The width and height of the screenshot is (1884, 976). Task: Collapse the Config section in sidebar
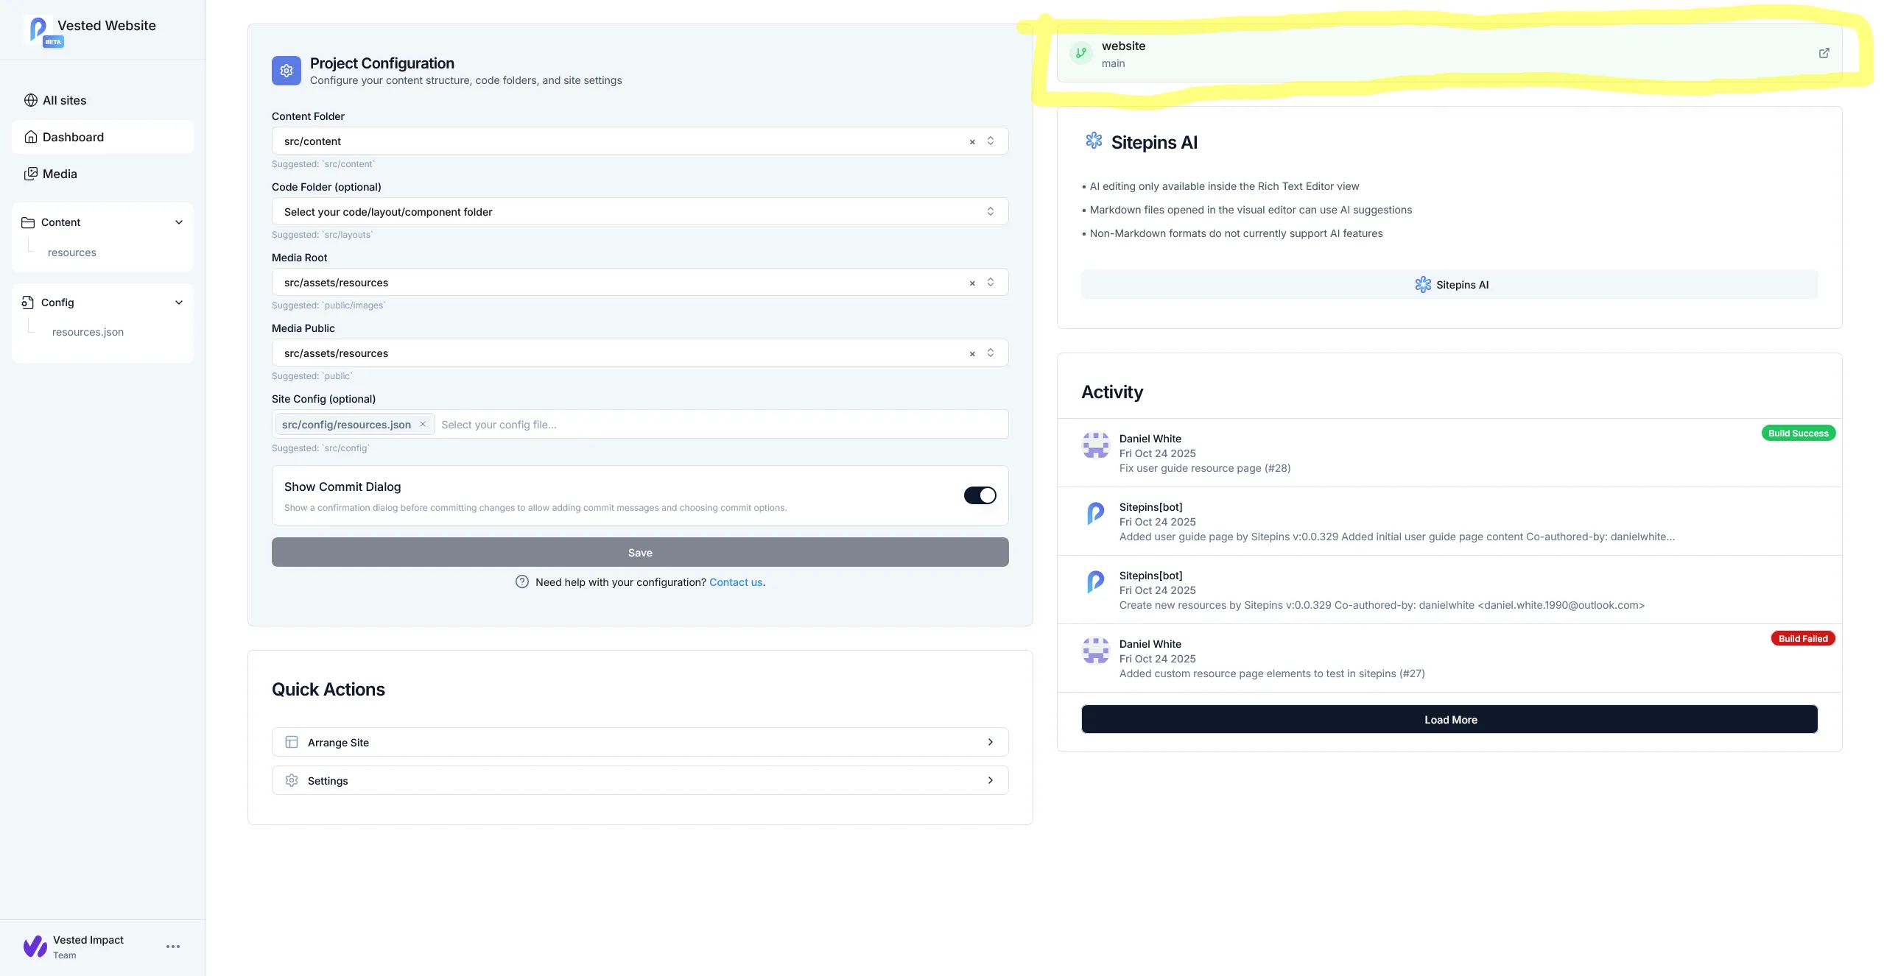[178, 302]
